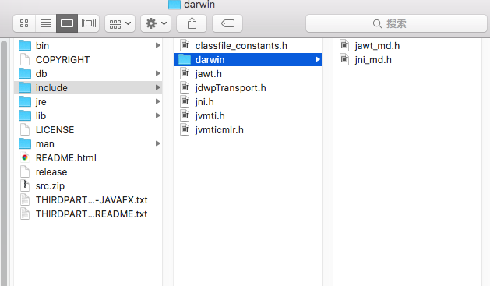Click the LICENSE file icon

click(x=25, y=129)
